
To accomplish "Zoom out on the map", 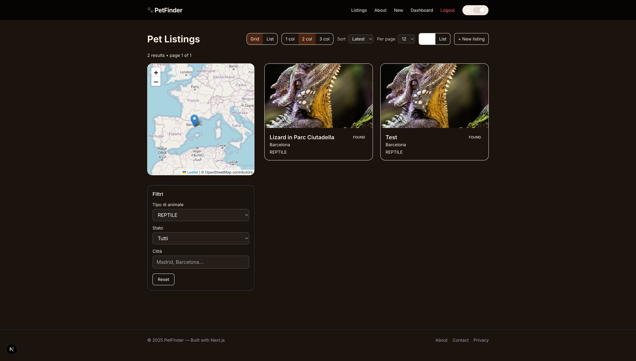I will click(156, 82).
